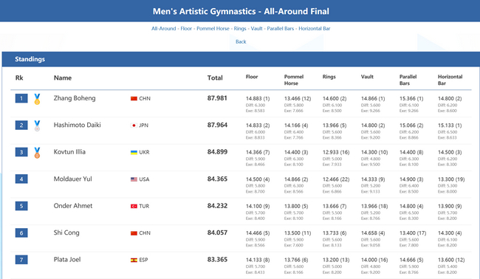
Task: Click the Total column header
Action: tap(215, 77)
